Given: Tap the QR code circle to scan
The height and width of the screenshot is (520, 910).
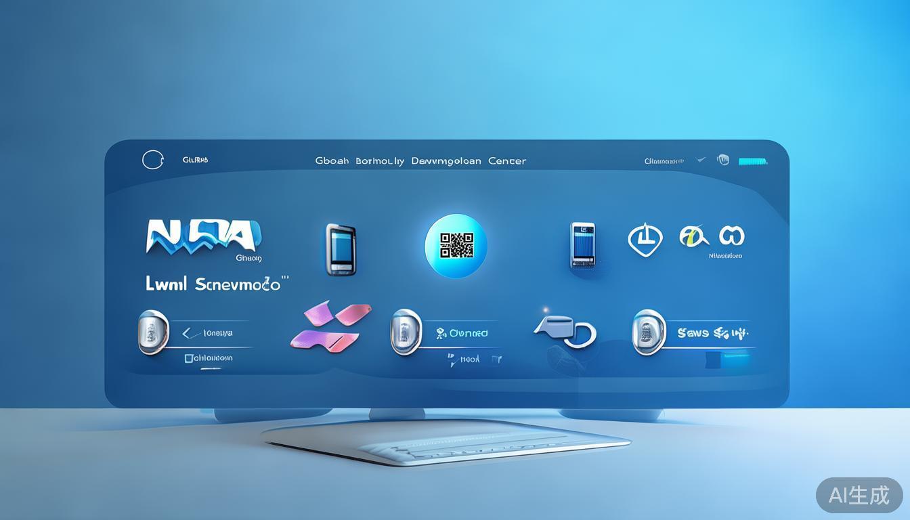Looking at the screenshot, I should click(456, 246).
